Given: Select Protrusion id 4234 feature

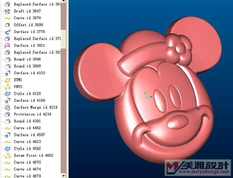Looking at the screenshot, I should [x=32, y=114].
